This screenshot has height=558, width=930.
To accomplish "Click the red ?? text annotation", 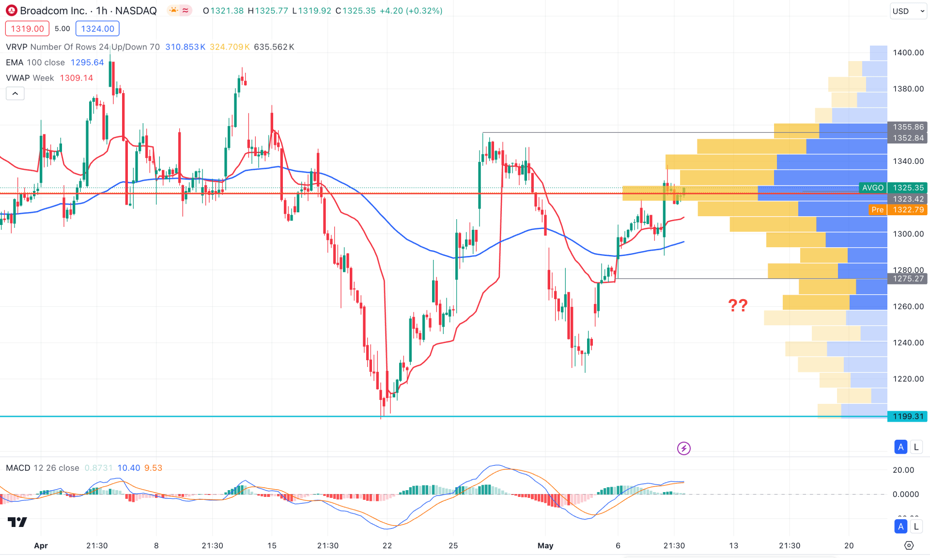I will point(738,305).
